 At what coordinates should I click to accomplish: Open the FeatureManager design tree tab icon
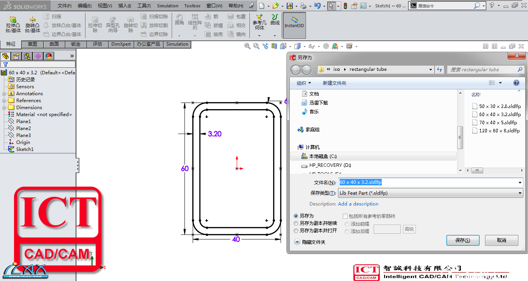(5, 56)
